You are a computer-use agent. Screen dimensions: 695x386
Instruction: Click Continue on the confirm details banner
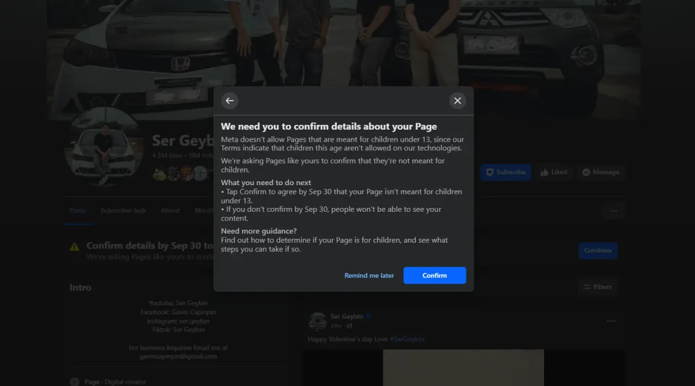pos(598,250)
